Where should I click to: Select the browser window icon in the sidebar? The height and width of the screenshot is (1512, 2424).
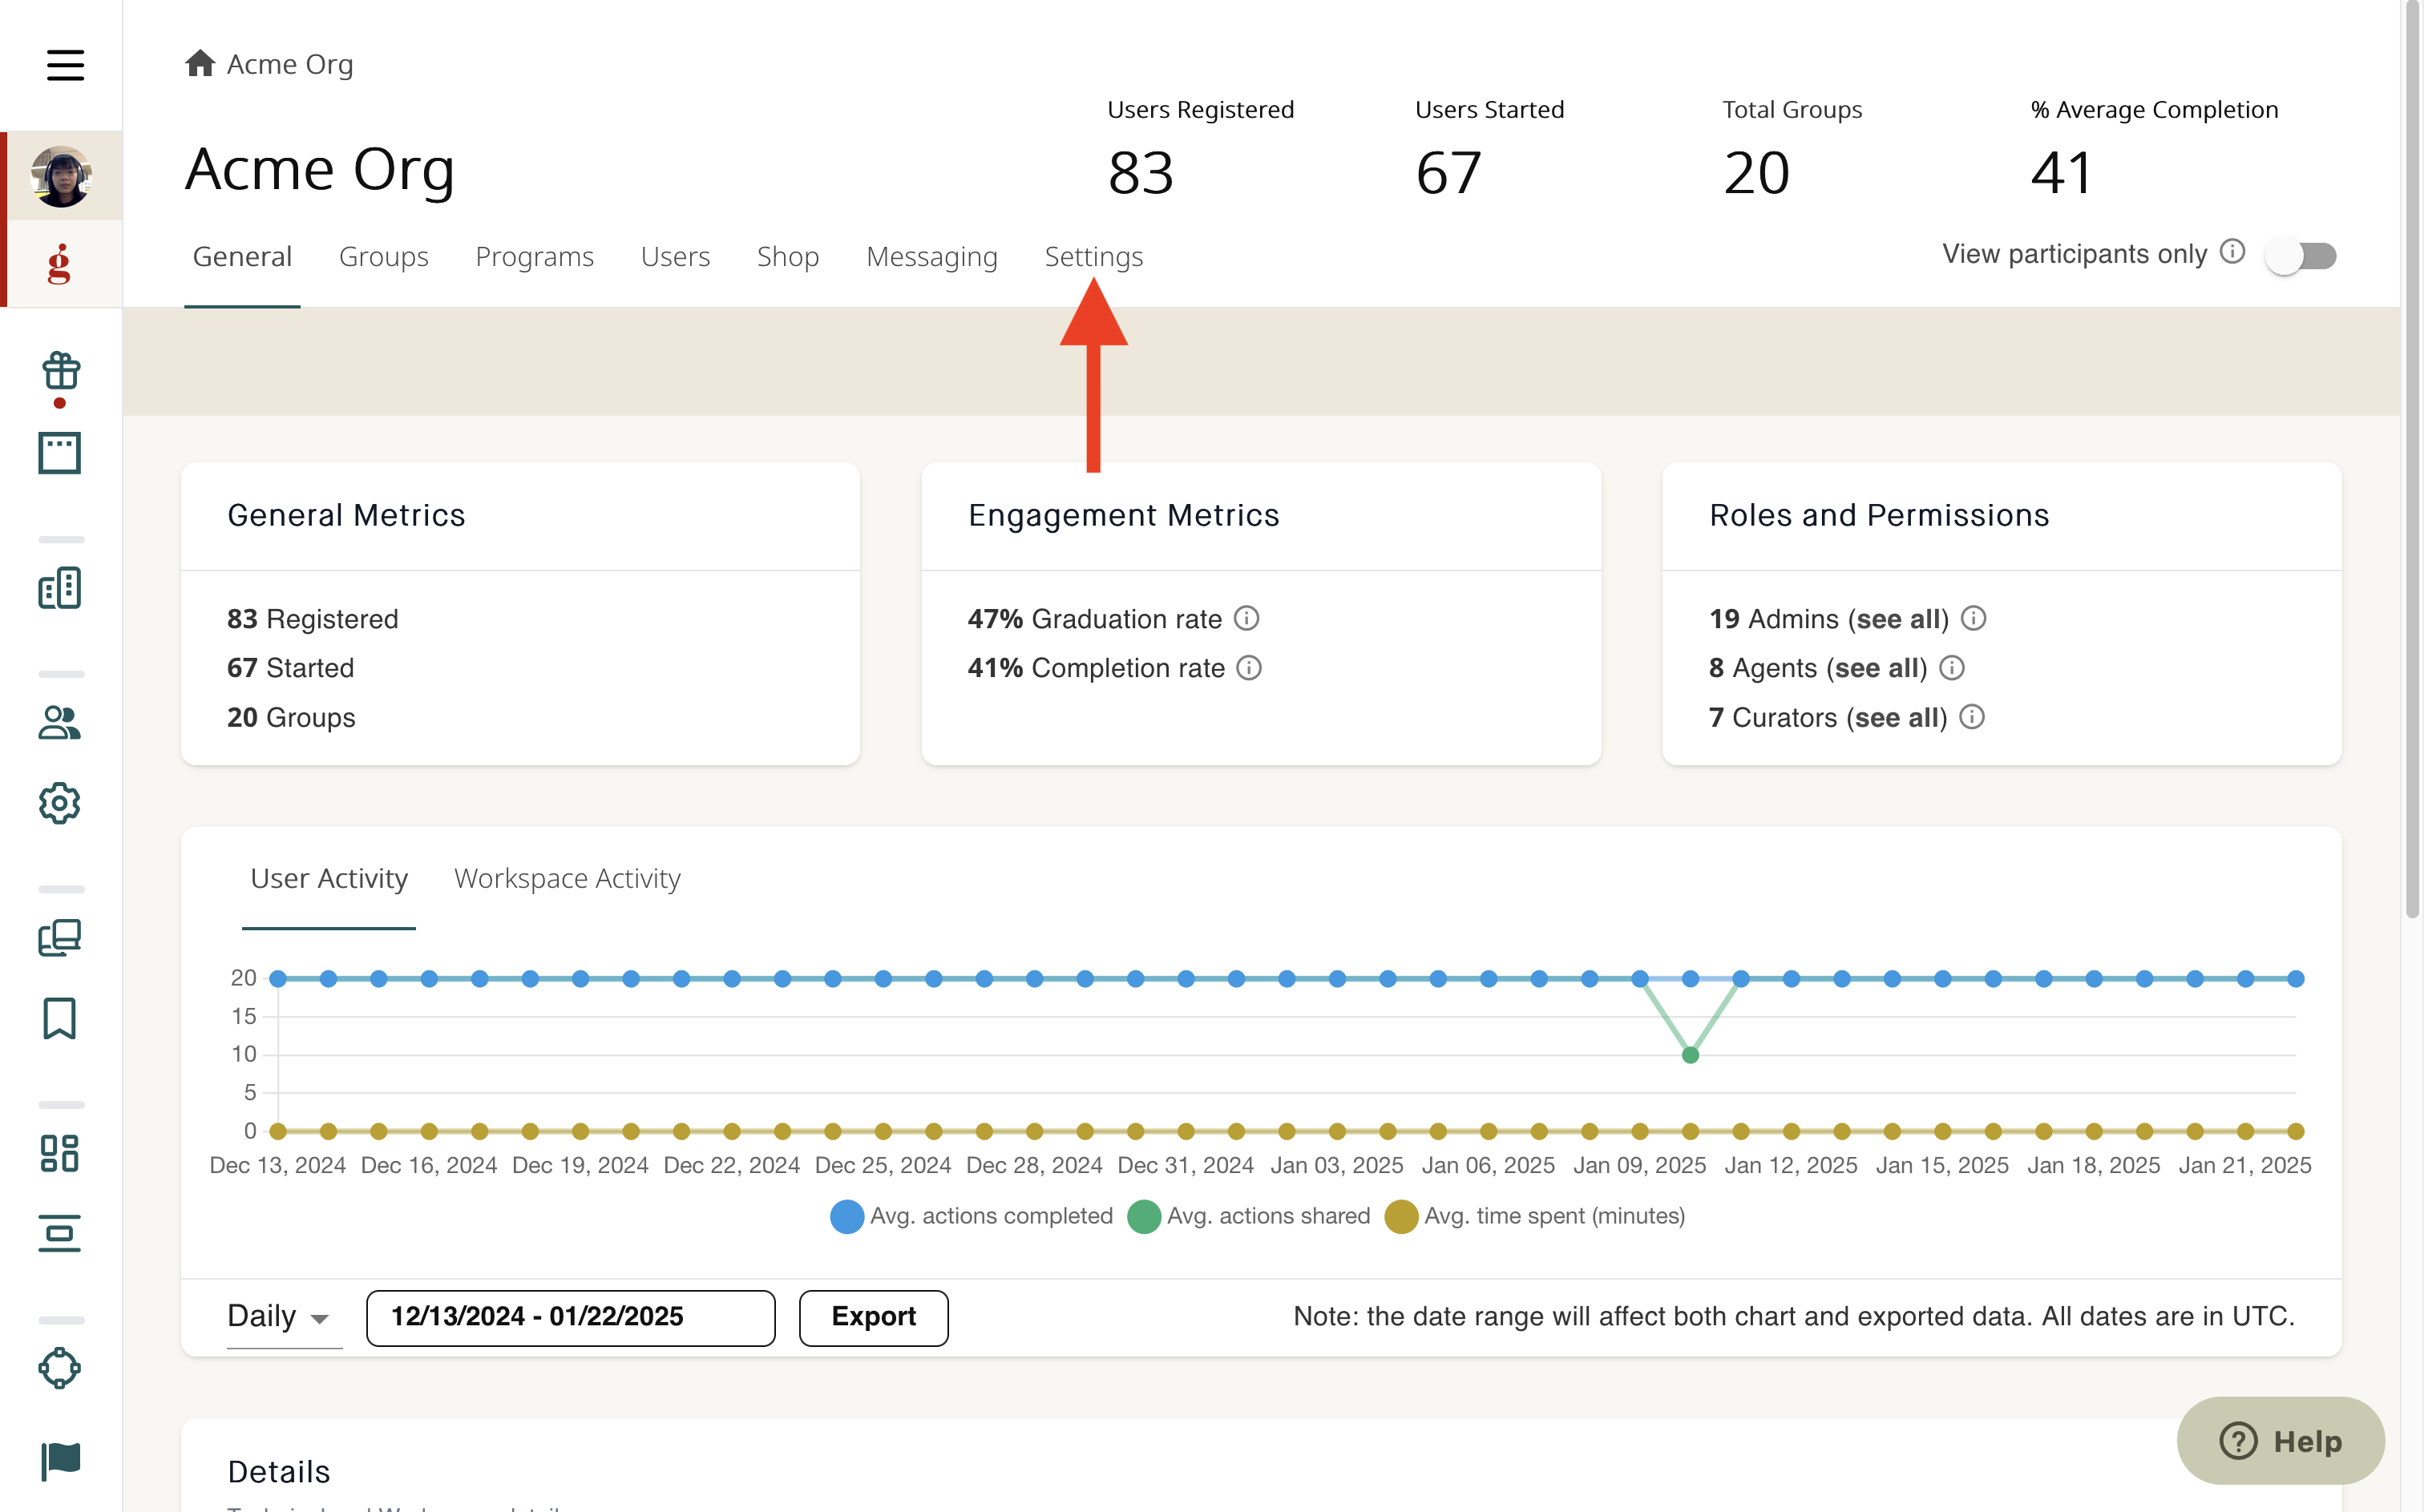point(59,452)
